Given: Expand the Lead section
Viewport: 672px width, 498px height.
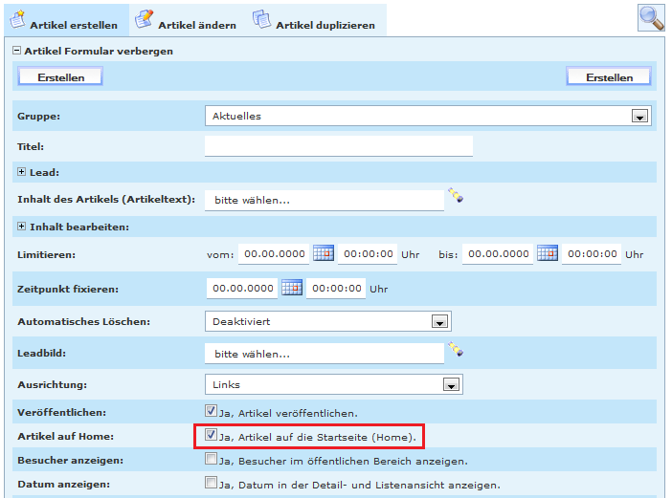Looking at the screenshot, I should click(21, 172).
